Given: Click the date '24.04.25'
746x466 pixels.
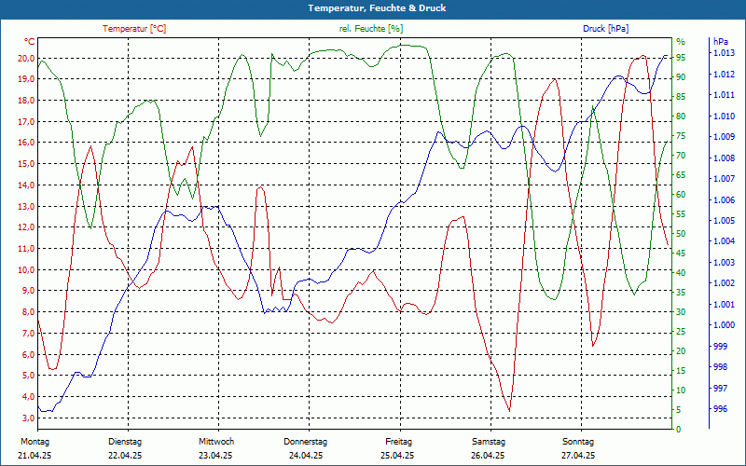Looking at the screenshot, I should (306, 456).
